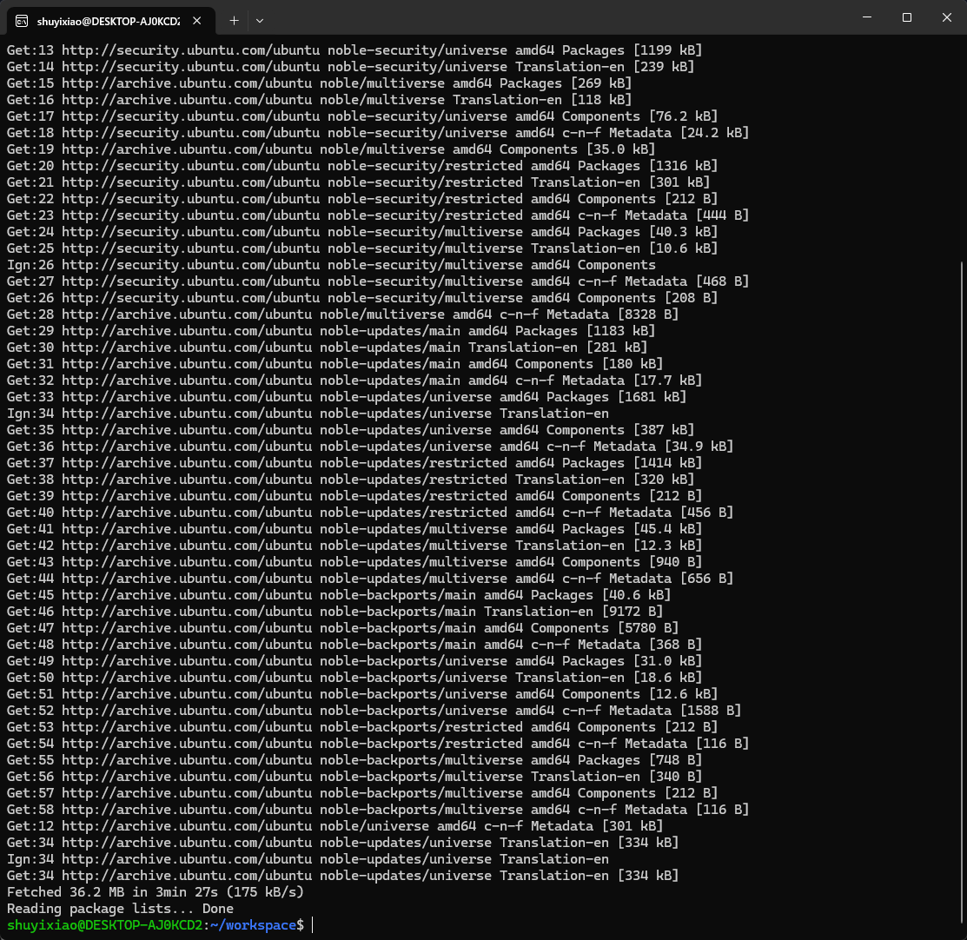Click the Get:33 Packages [1681 kB] line

347,397
